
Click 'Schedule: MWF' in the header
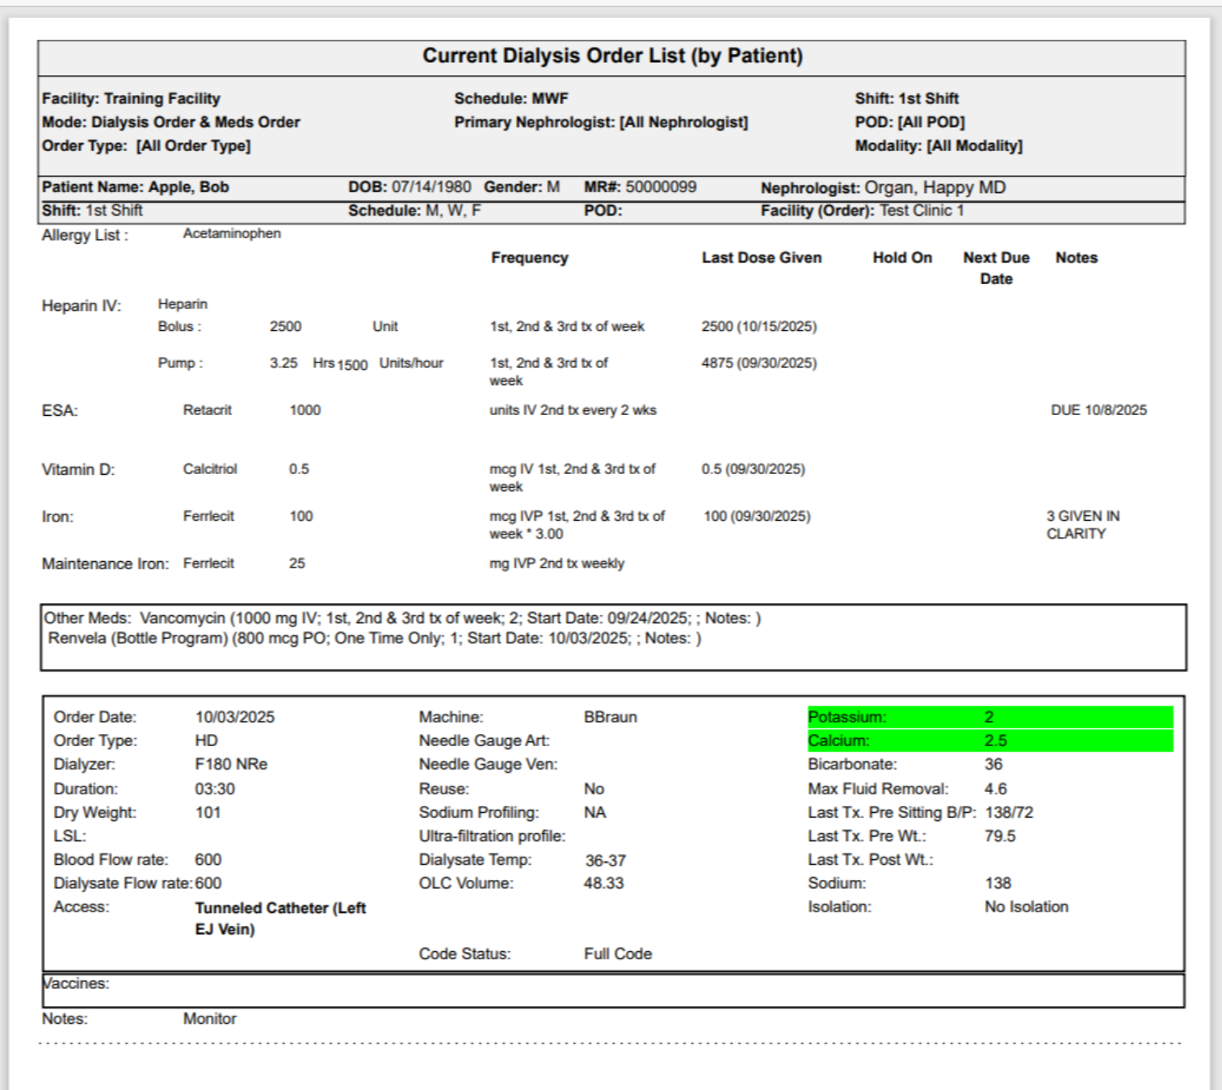coord(511,99)
